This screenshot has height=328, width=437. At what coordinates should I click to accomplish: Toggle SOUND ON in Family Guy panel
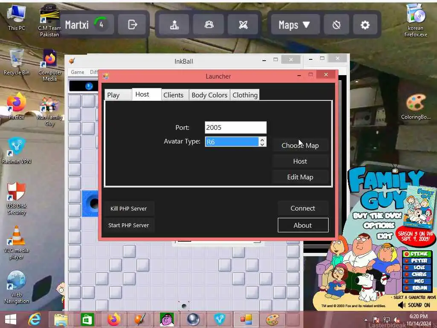click(x=414, y=305)
